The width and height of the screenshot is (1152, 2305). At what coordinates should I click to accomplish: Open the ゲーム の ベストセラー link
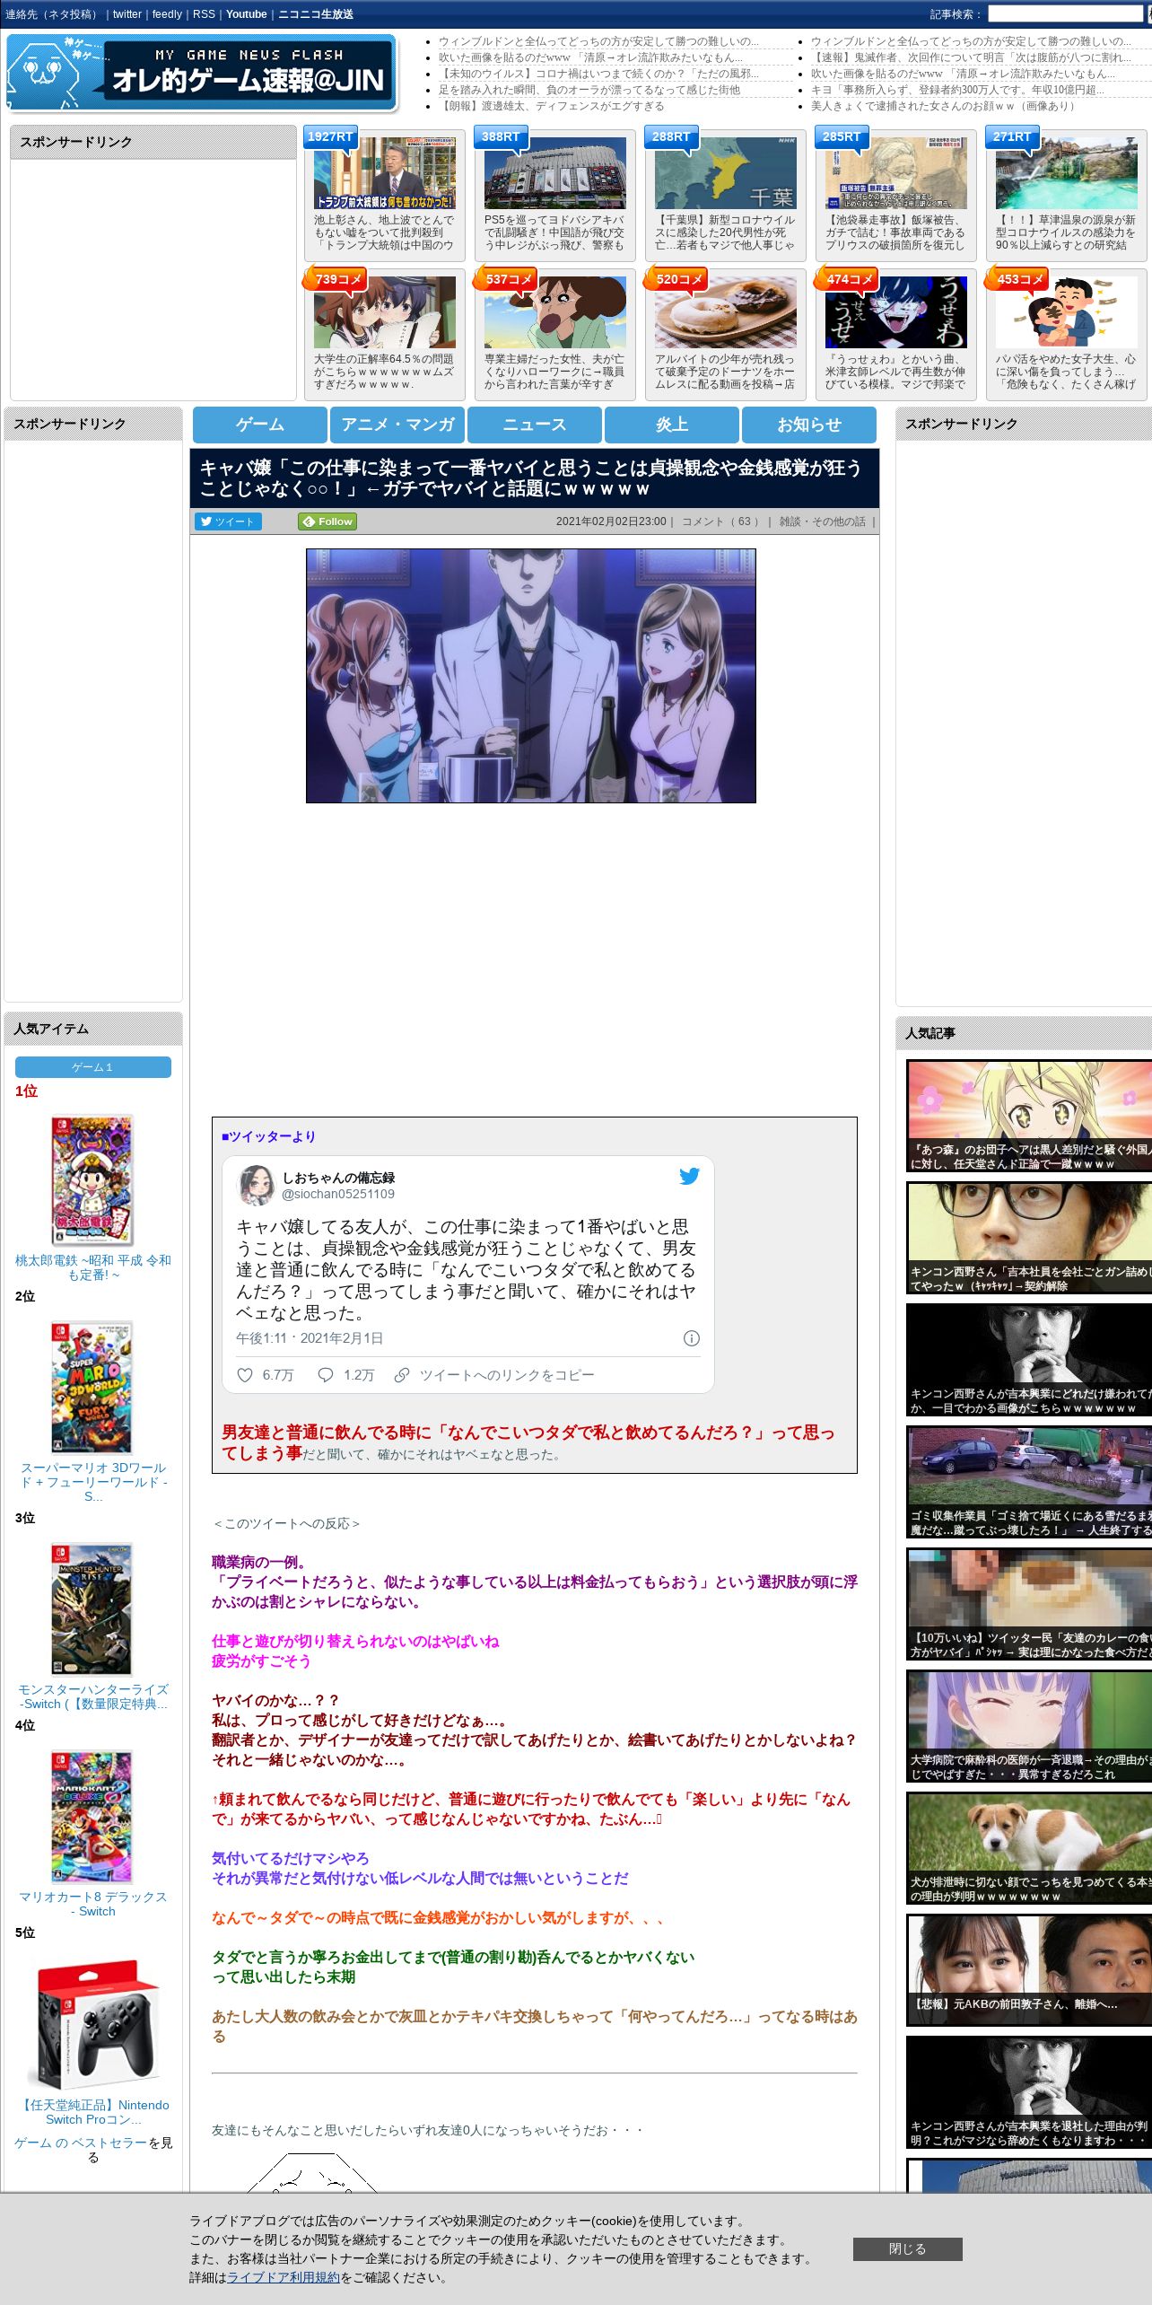pyautogui.click(x=81, y=2143)
